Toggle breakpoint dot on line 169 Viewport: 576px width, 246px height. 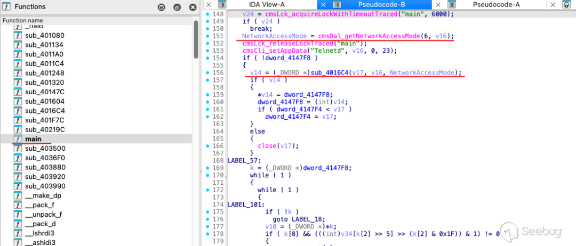click(x=207, y=168)
